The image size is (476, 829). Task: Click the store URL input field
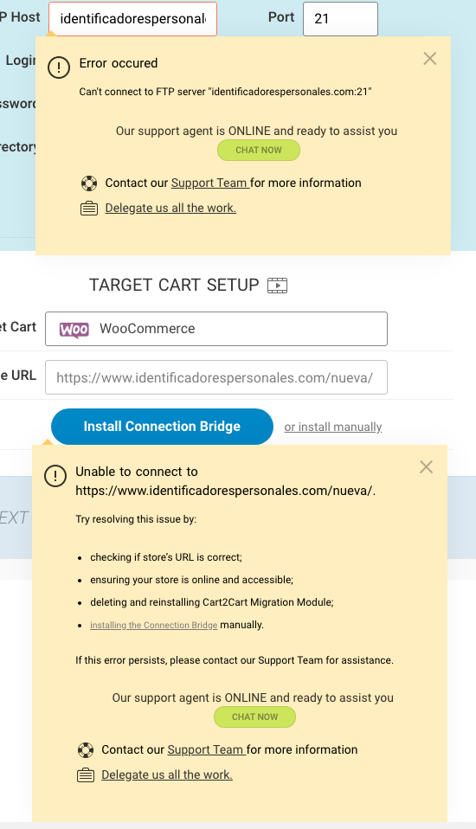point(216,377)
